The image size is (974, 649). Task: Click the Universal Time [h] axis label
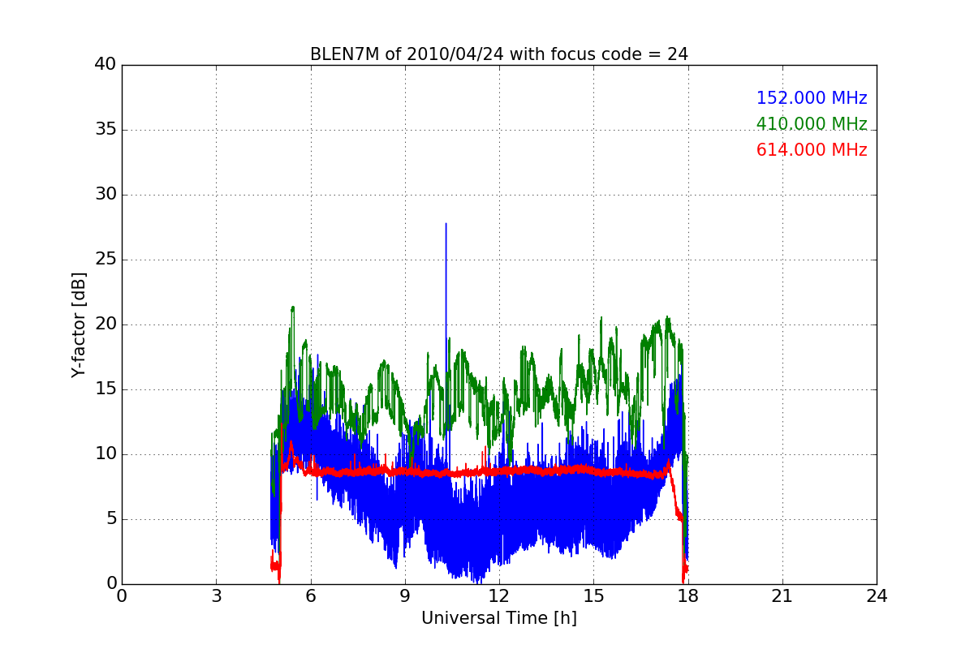[x=499, y=618]
